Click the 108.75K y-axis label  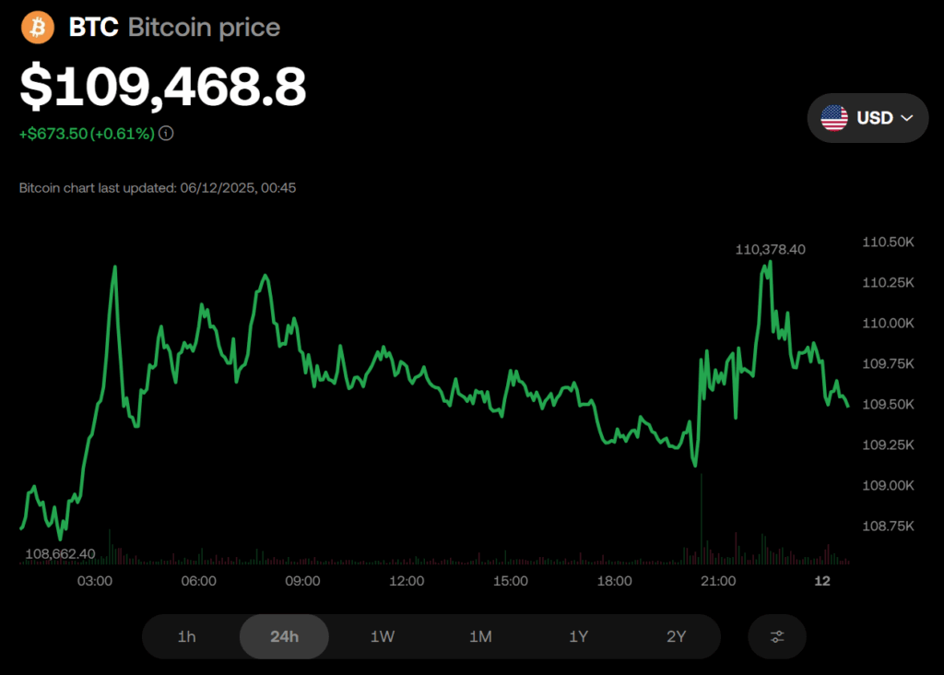coord(888,527)
